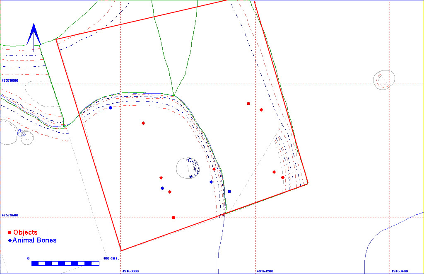
Task: Click the 47579600 northing coordinate label
Action: pos(10,215)
